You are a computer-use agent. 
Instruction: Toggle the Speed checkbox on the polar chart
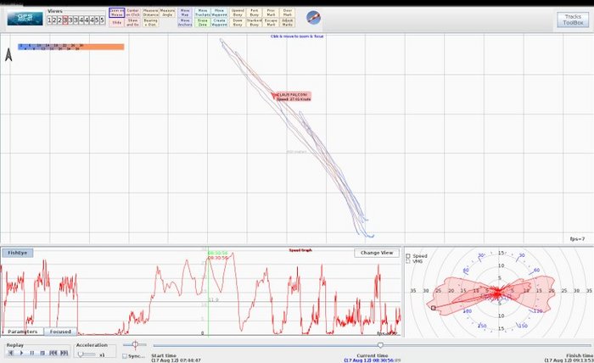[408, 255]
